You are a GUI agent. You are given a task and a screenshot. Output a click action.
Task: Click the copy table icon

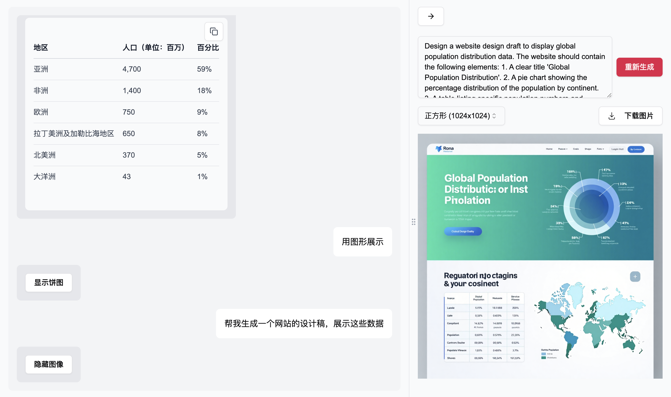tap(214, 31)
